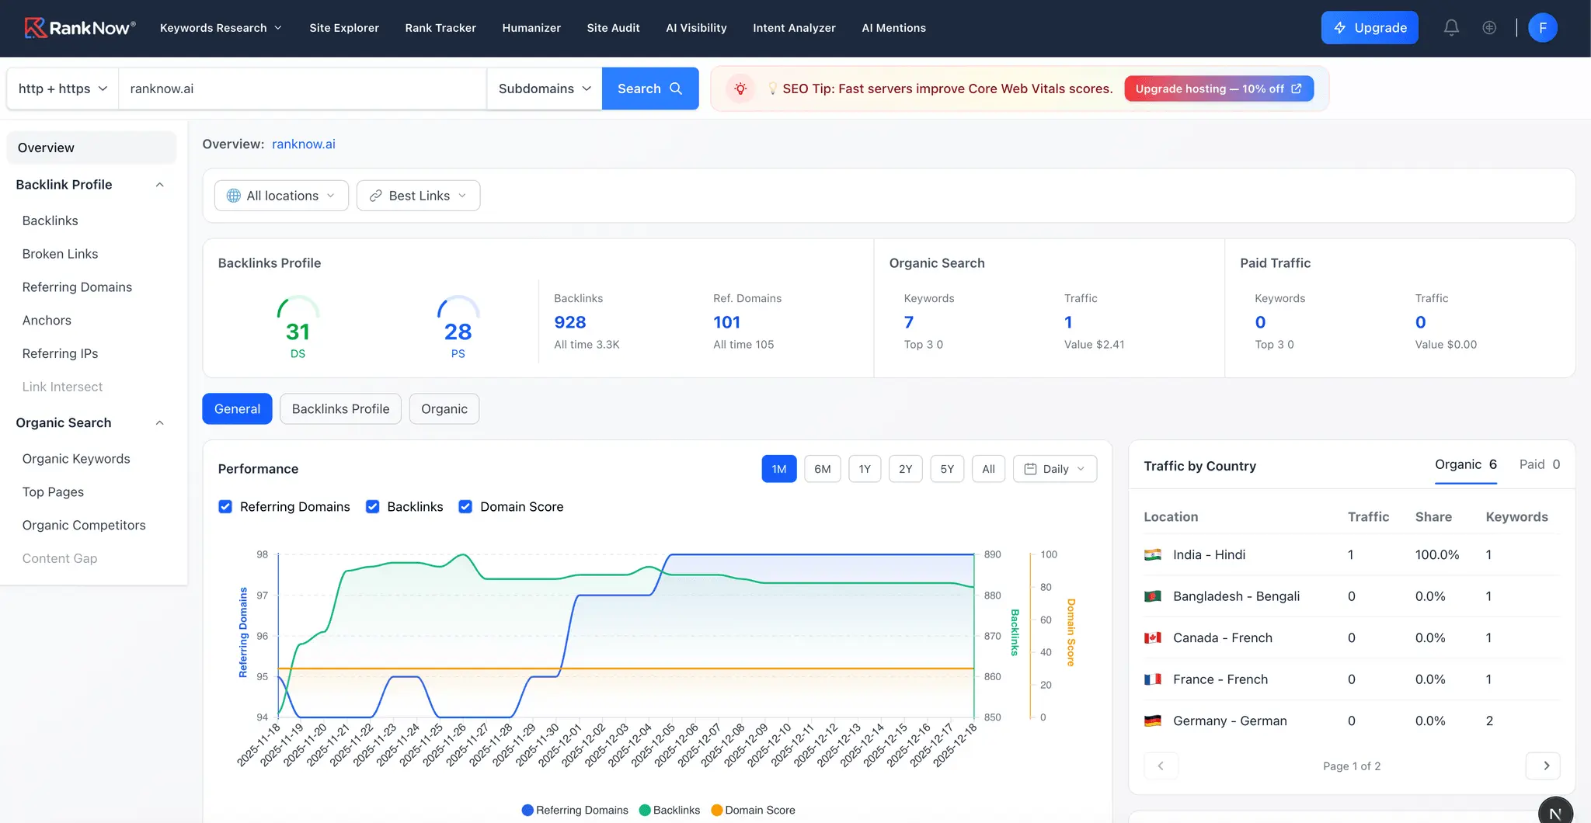This screenshot has height=823, width=1591.
Task: Click the referring domains count 101
Action: (x=727, y=322)
